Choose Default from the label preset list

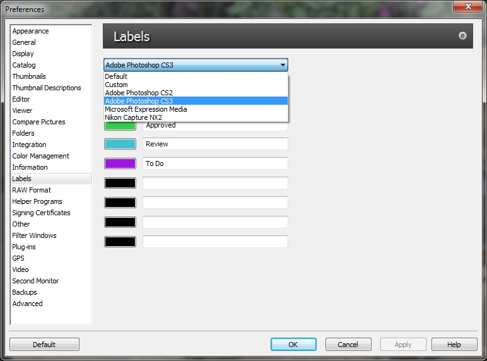(196, 76)
